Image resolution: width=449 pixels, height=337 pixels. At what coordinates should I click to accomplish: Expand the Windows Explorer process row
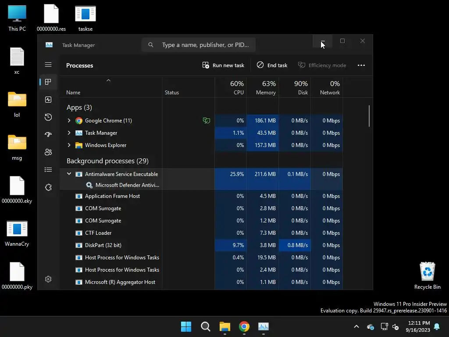coord(69,145)
